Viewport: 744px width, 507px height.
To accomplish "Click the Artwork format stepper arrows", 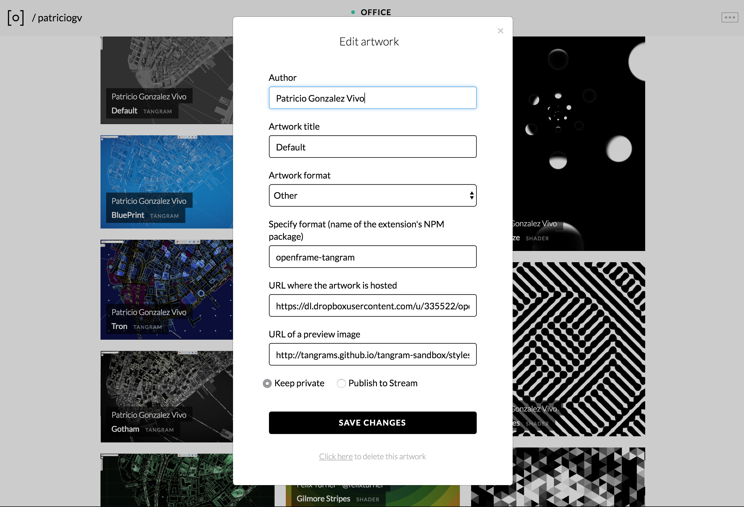I will tap(472, 195).
